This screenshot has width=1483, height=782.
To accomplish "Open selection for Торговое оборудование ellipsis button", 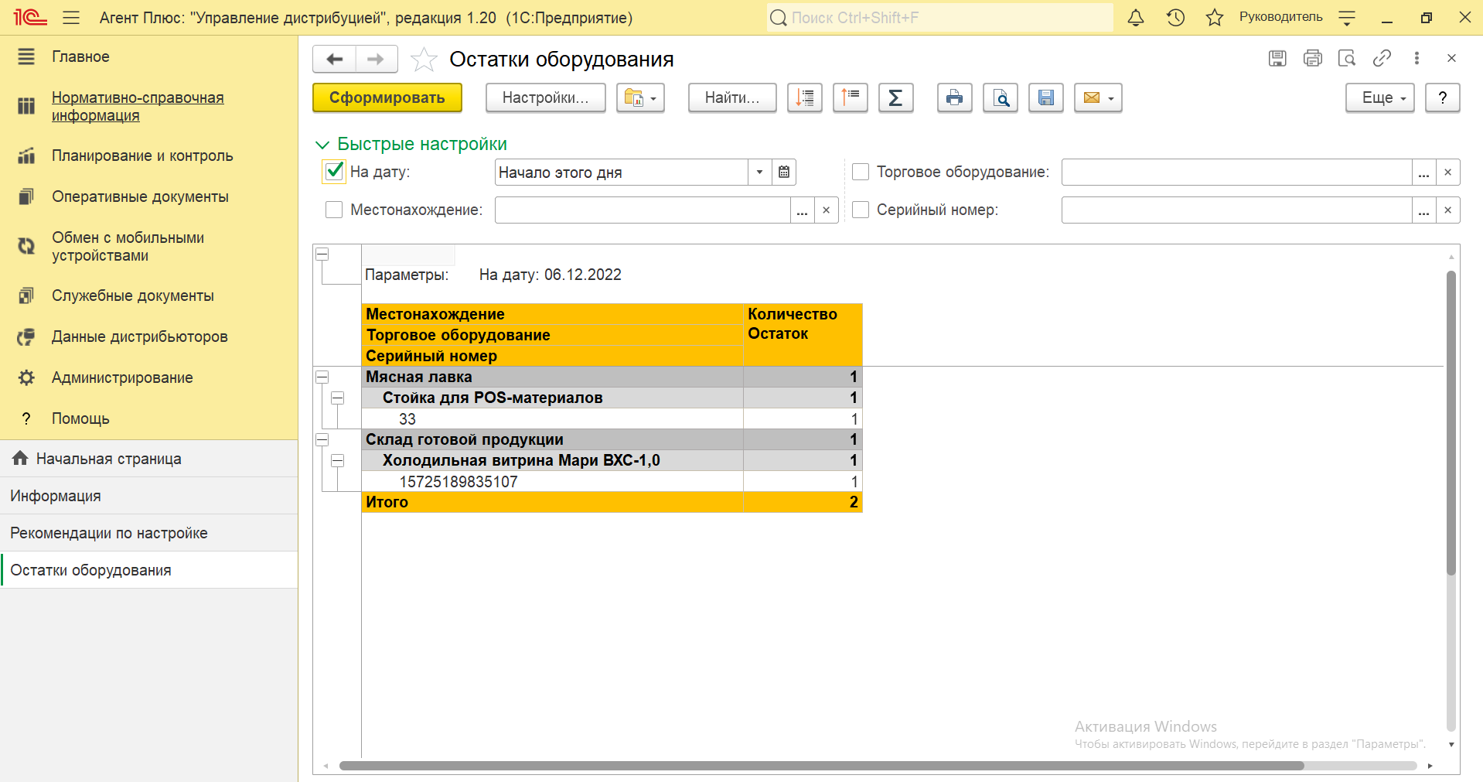I will click(1423, 172).
